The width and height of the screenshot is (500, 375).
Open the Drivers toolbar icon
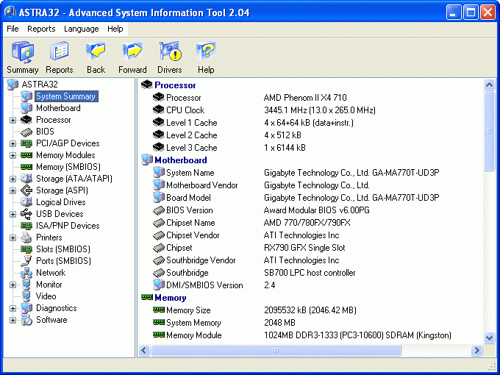169,52
